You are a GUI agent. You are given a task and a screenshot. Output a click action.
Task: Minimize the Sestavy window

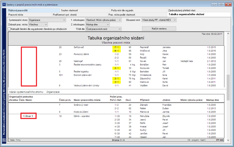pyautogui.click(x=214, y=5)
